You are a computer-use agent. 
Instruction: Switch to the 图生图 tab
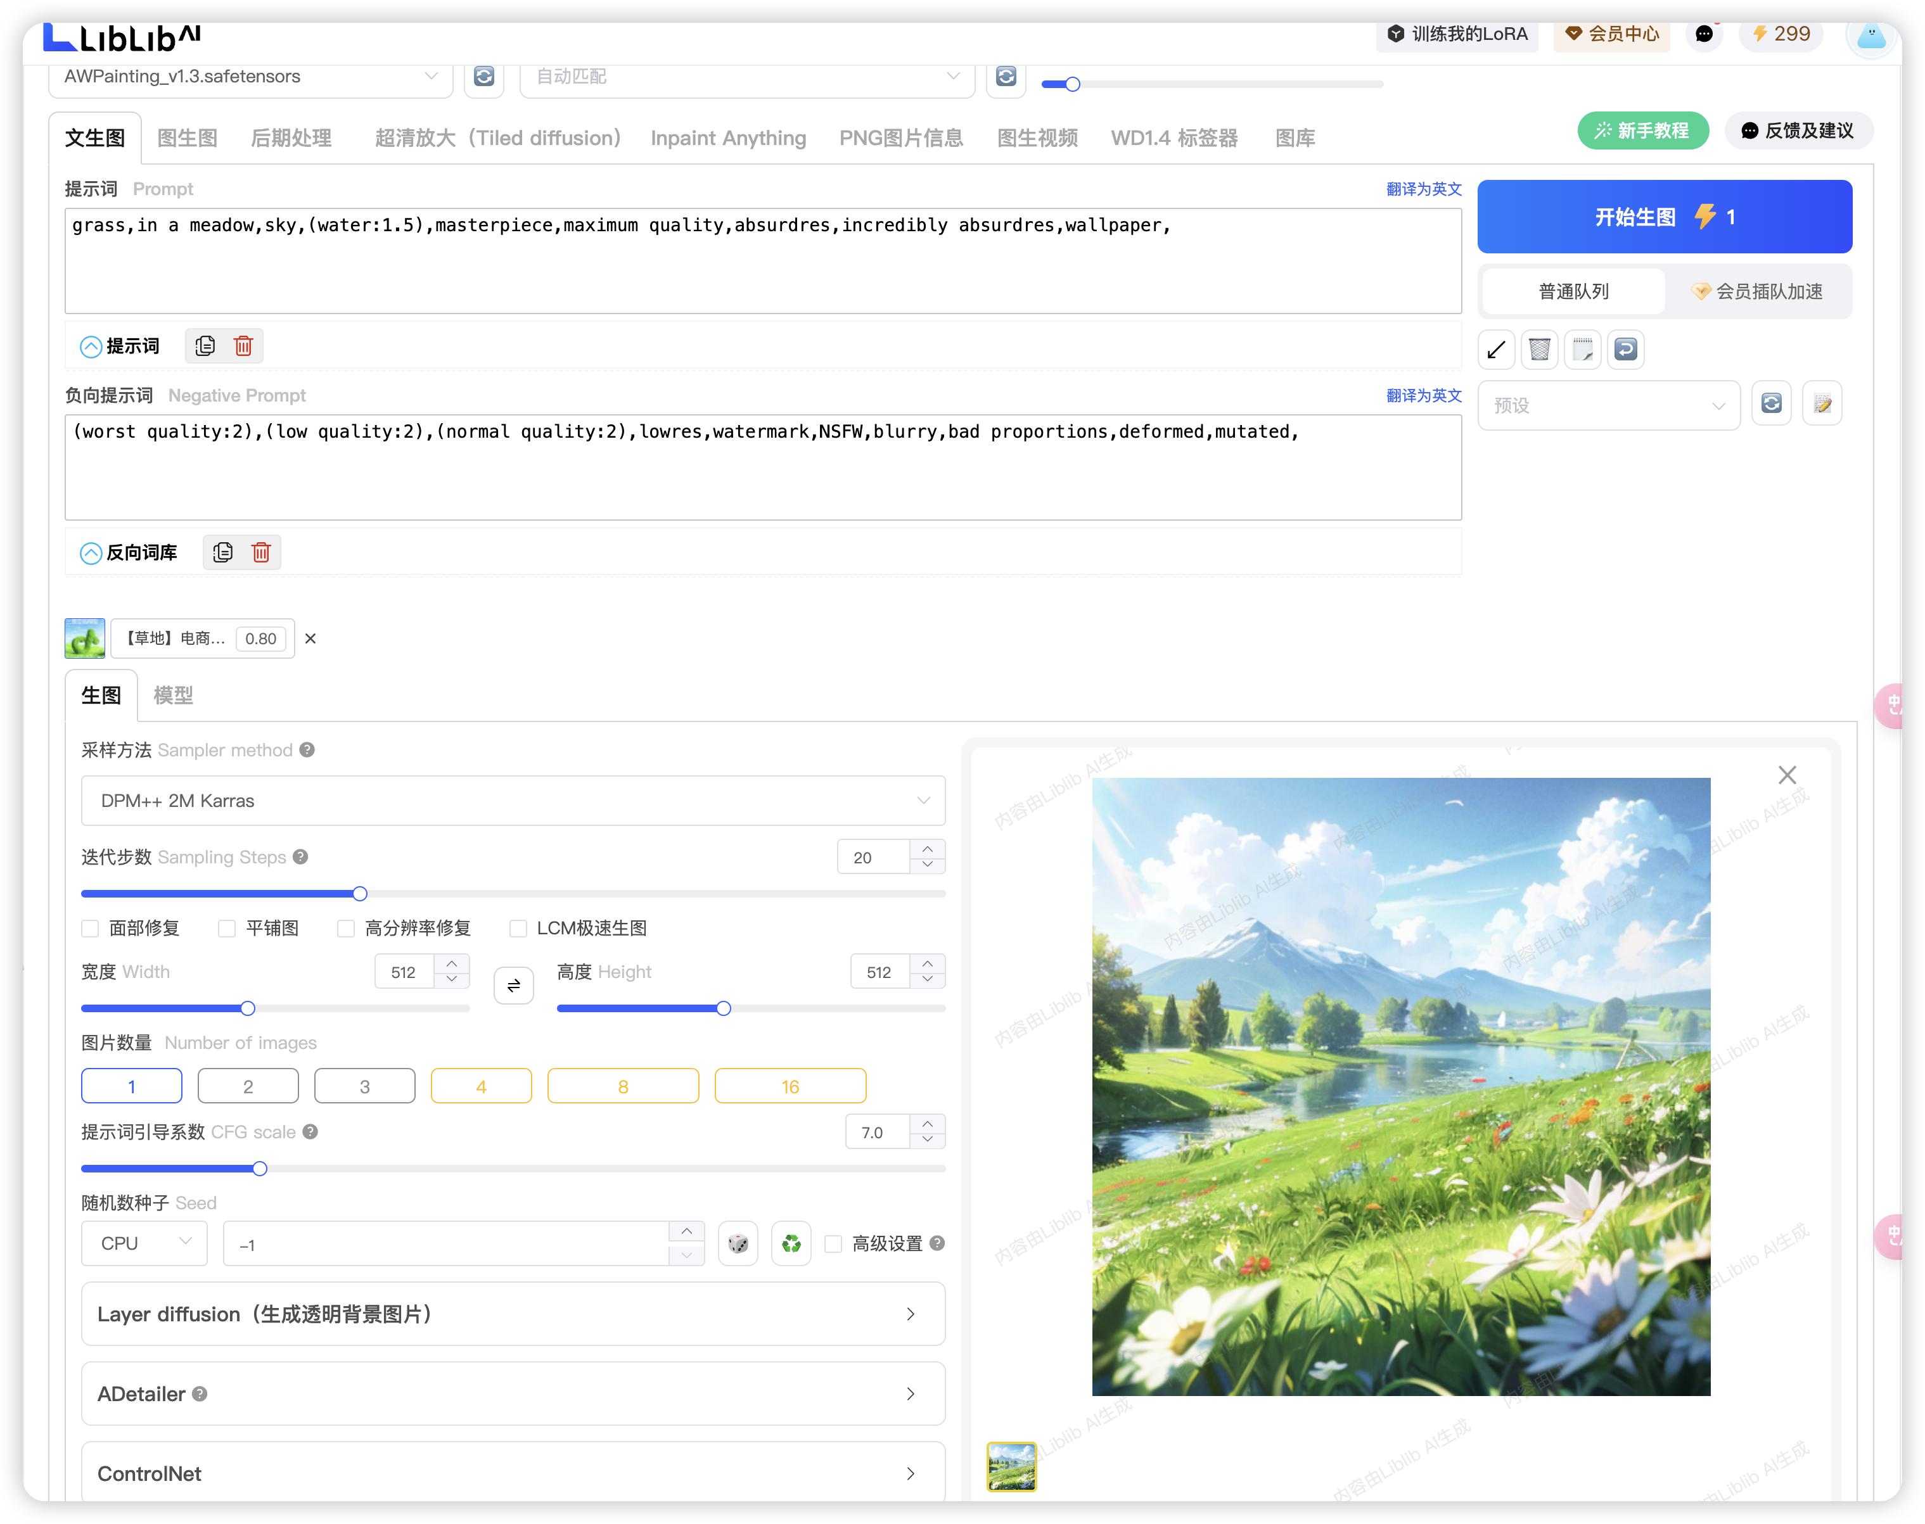[x=188, y=138]
